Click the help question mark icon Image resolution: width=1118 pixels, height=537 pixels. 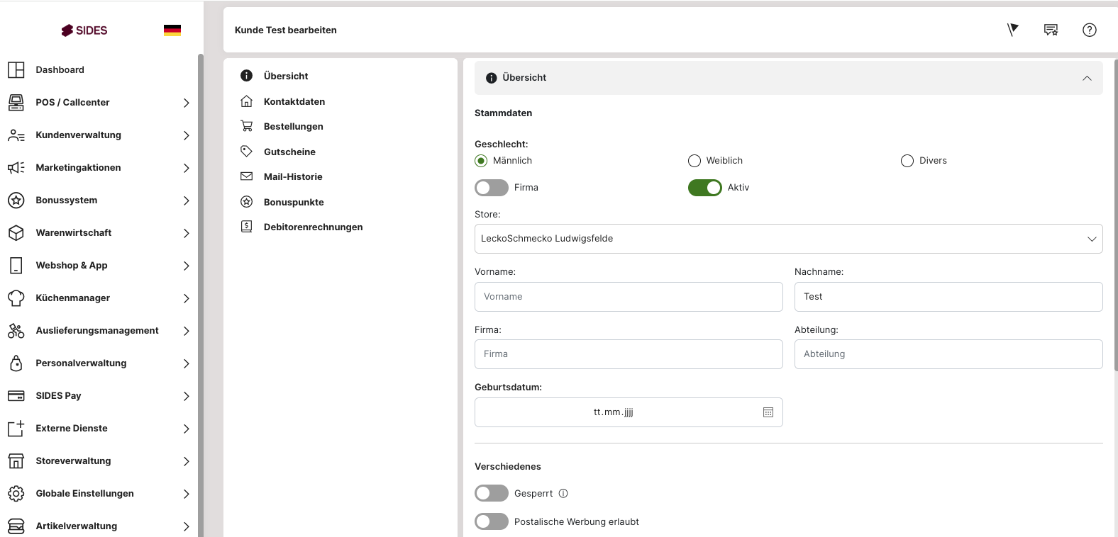pos(1089,30)
